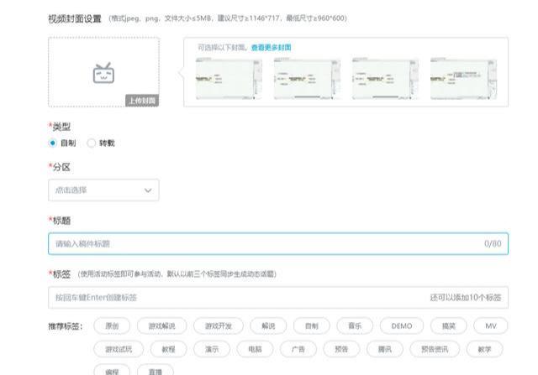Add the 游戏开发 recommended tag
538x375 pixels.
pyautogui.click(x=219, y=326)
